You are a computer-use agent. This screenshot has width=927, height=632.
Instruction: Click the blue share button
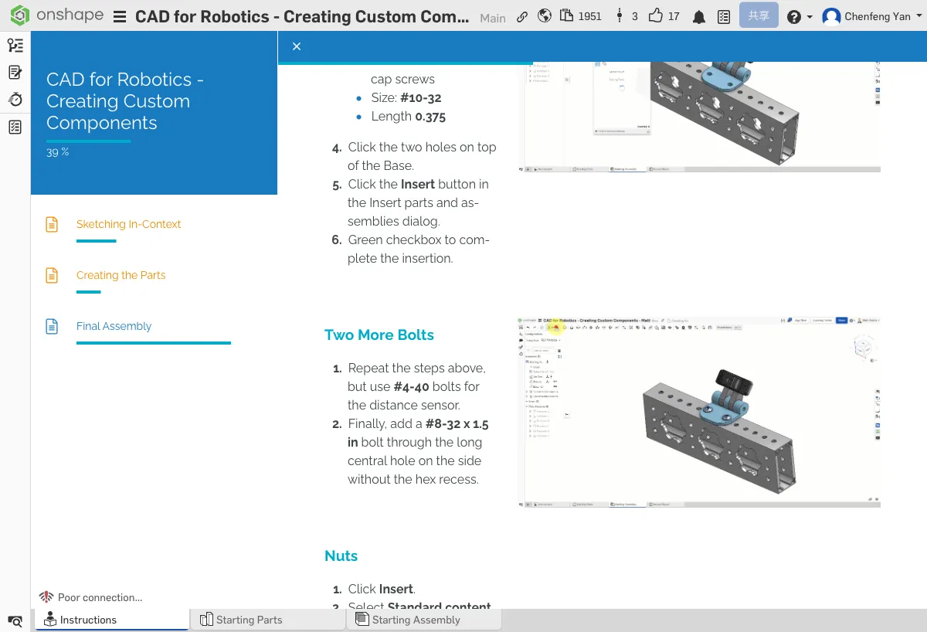(758, 16)
